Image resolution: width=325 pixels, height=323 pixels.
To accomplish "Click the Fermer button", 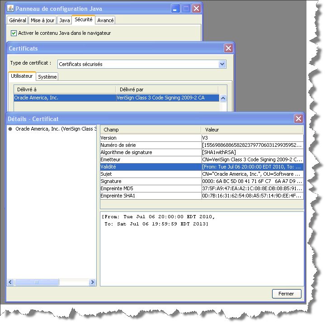I will coord(287,294).
